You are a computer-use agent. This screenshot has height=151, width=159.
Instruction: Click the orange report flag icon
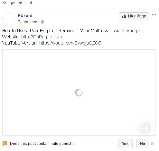[5, 144]
